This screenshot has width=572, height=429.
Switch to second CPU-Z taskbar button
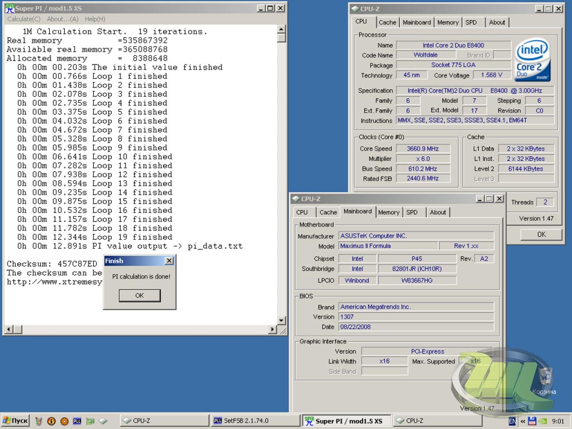(437, 421)
